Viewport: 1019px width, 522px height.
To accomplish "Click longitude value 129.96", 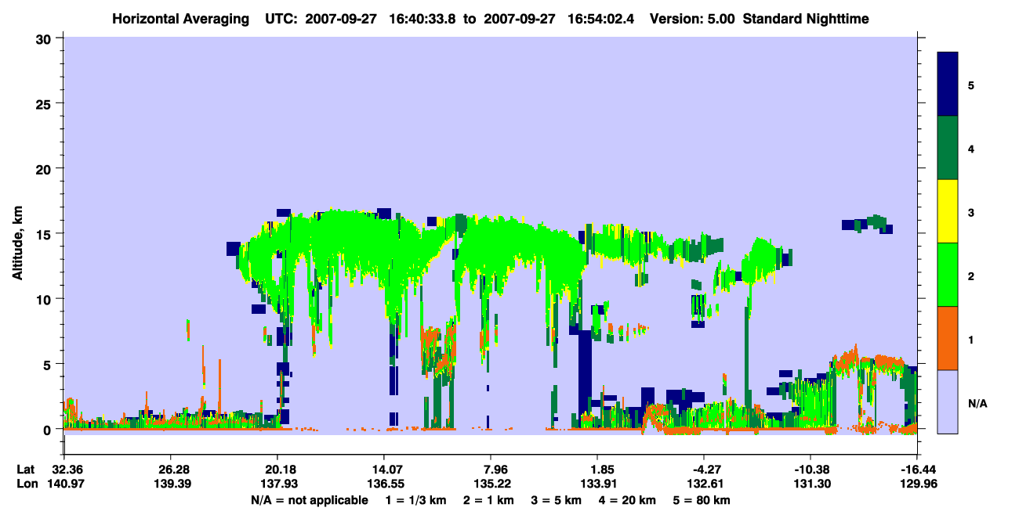I will point(917,484).
